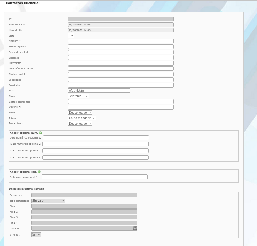Open the Sexo dropdown
This screenshot has height=246, width=257.
coord(80,113)
